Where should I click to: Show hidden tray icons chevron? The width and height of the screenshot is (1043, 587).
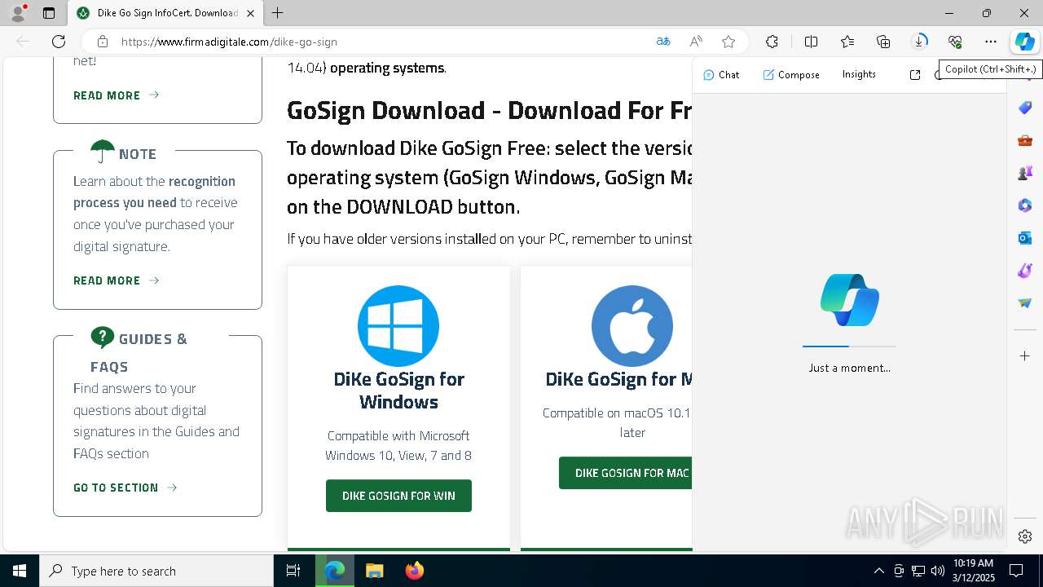[x=878, y=571]
